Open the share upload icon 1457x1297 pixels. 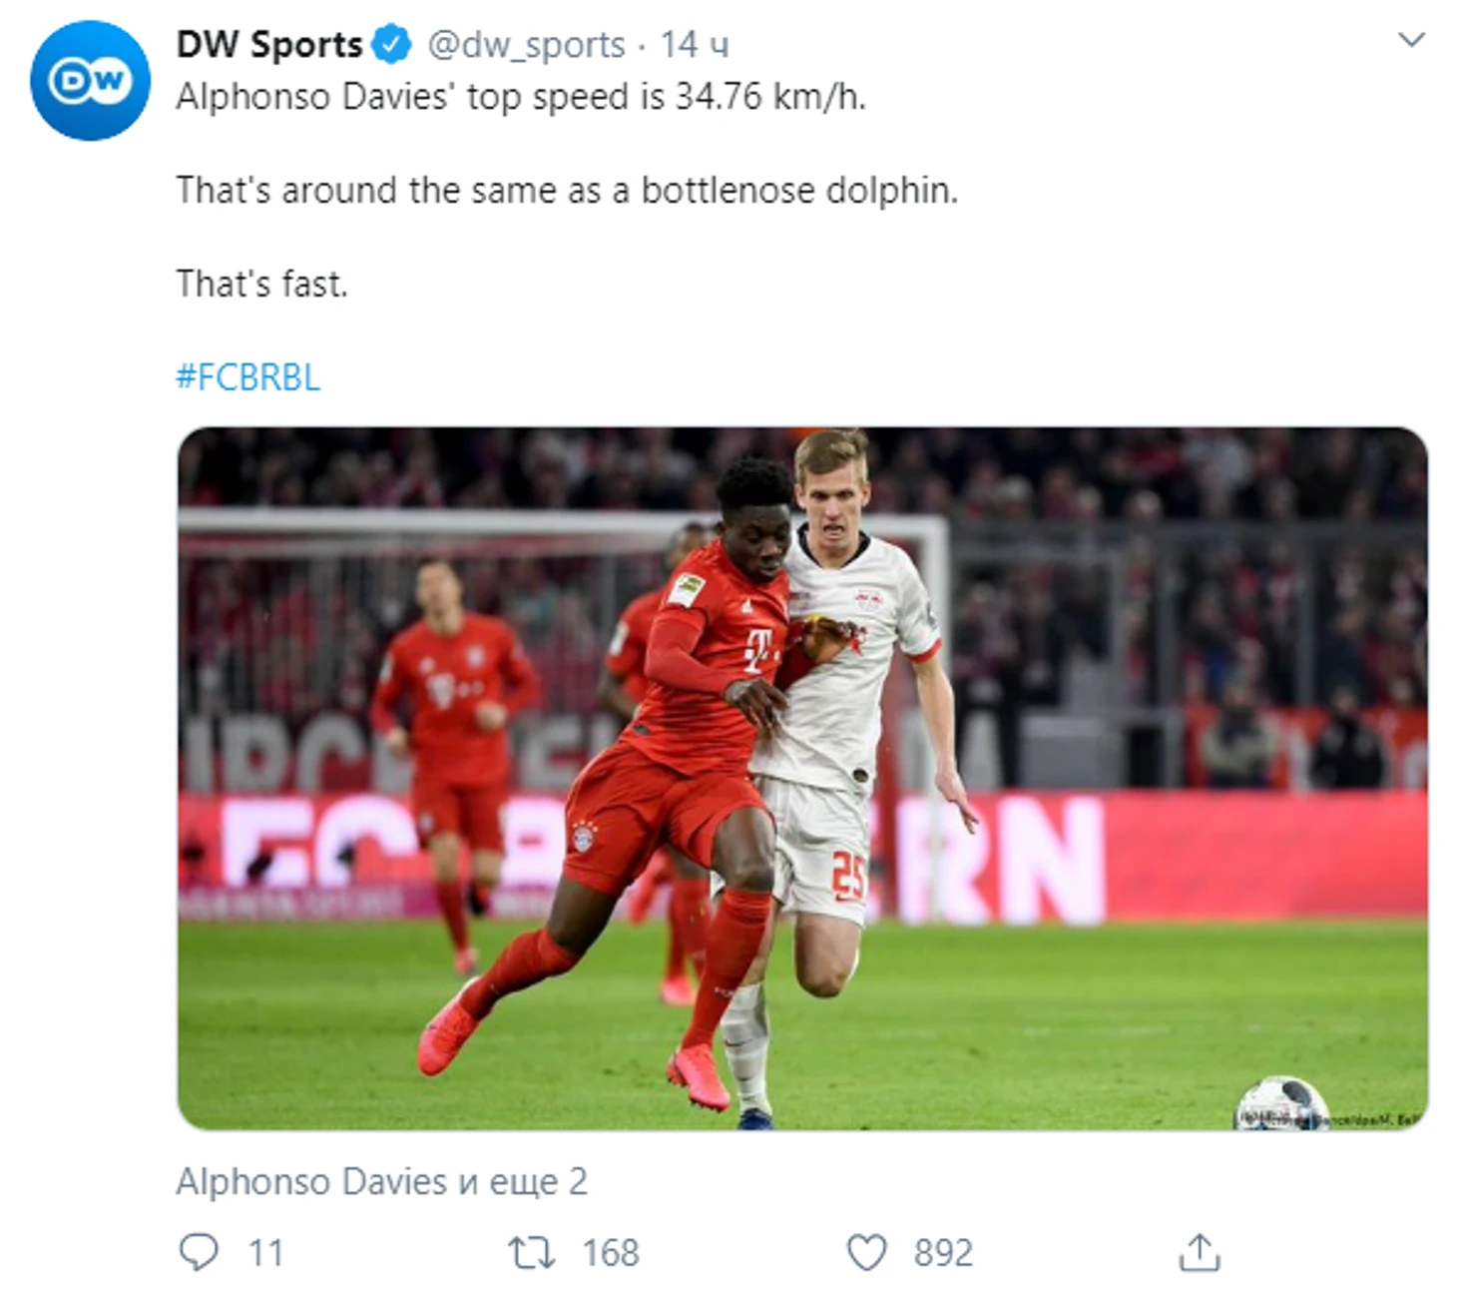click(x=1200, y=1252)
